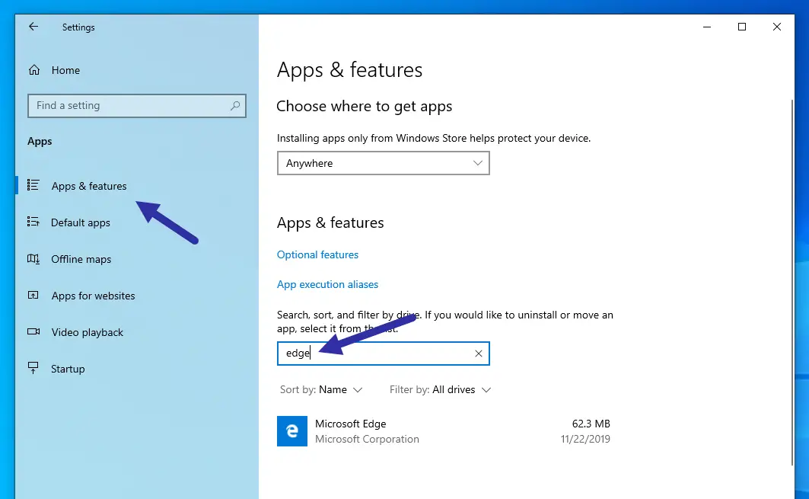Click the magnifier in Find a setting

coord(236,106)
